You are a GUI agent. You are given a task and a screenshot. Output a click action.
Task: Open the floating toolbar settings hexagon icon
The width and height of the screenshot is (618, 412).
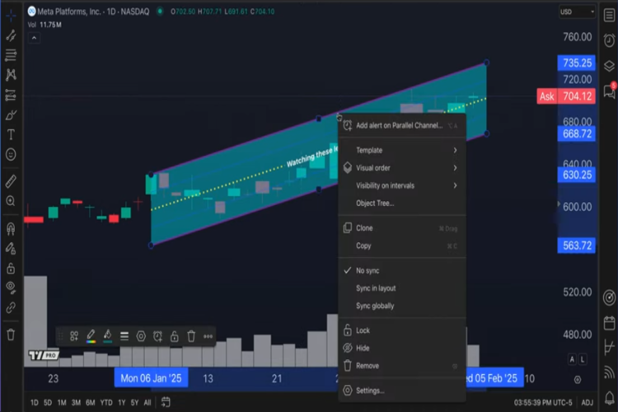pos(141,336)
